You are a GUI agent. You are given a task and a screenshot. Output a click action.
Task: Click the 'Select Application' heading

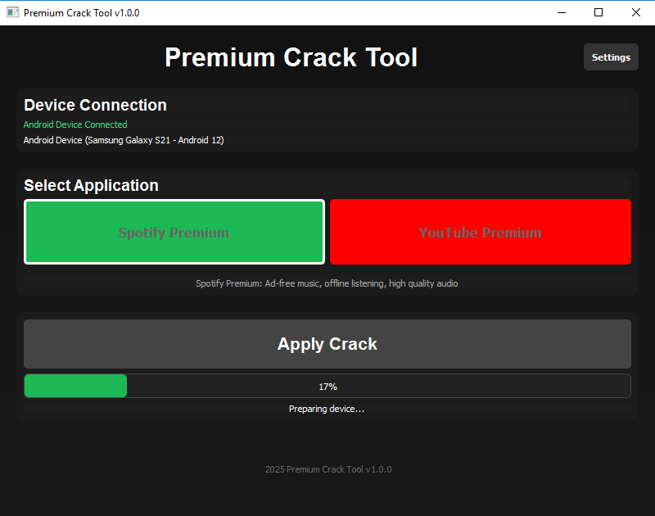(x=91, y=185)
